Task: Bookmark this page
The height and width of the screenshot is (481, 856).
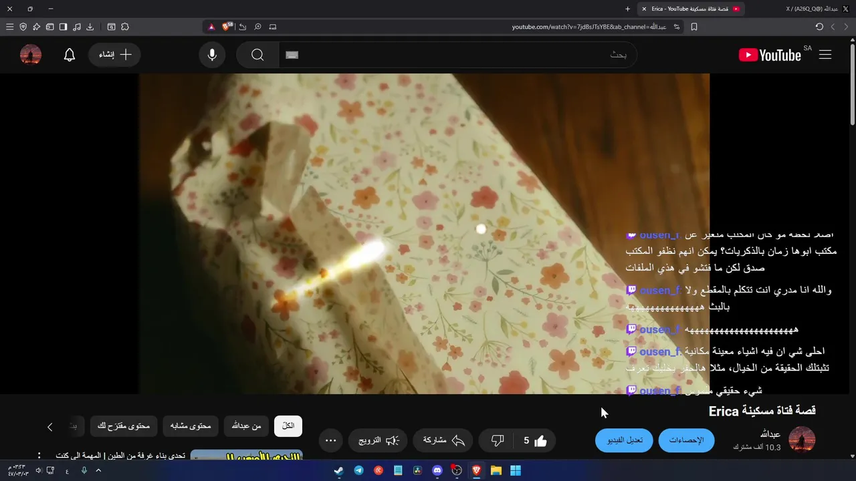Action: pos(694,27)
